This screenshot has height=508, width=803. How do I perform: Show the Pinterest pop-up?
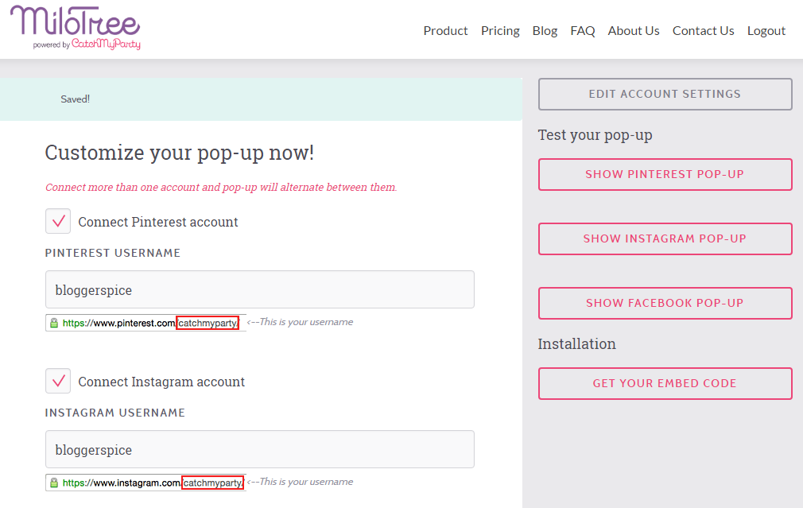[665, 174]
